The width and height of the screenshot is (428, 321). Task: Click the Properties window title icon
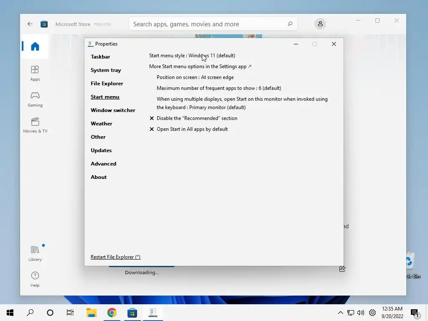[91, 44]
